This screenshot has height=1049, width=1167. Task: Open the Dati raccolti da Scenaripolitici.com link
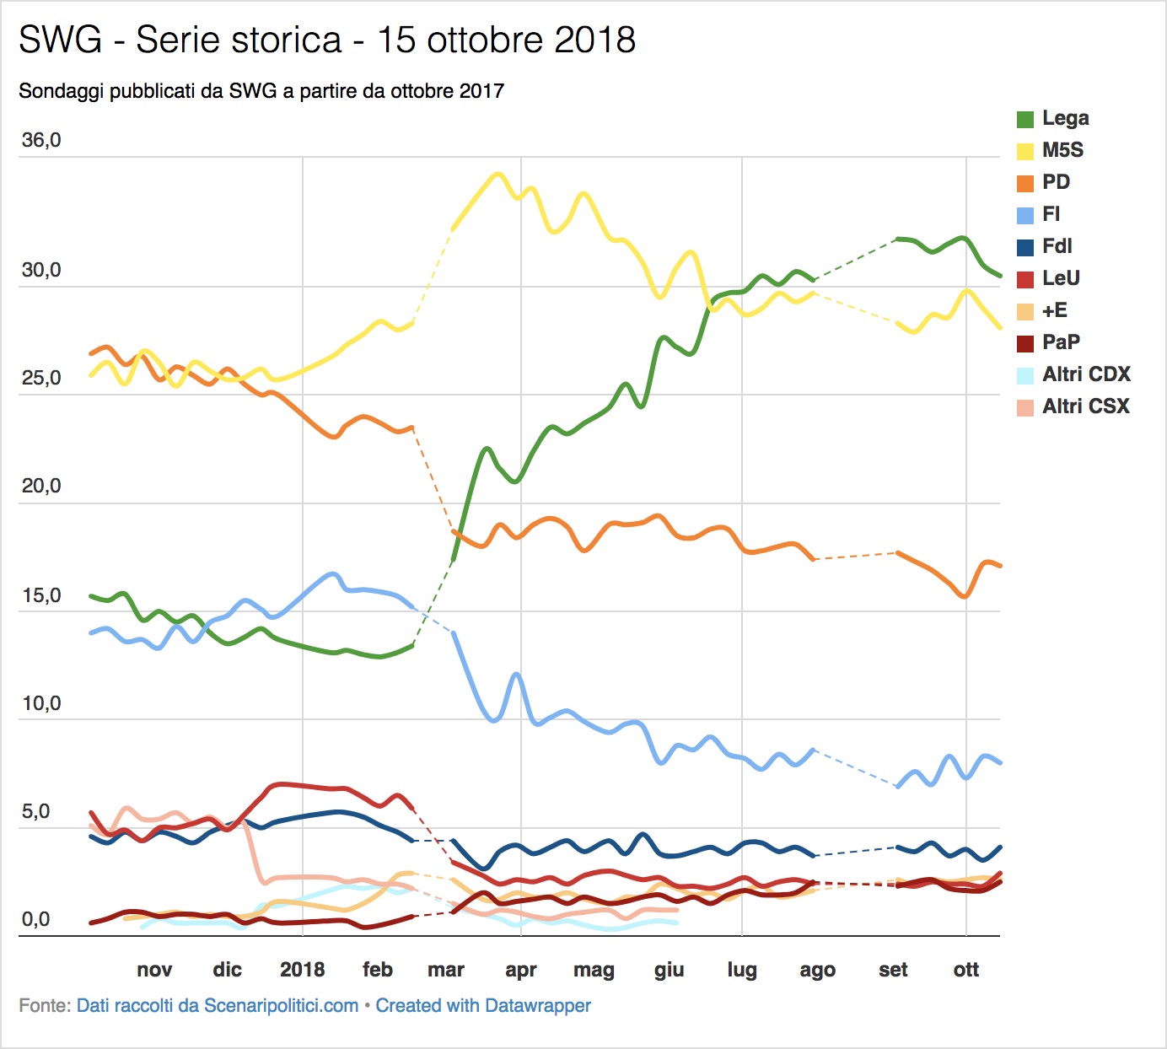coord(218,1005)
